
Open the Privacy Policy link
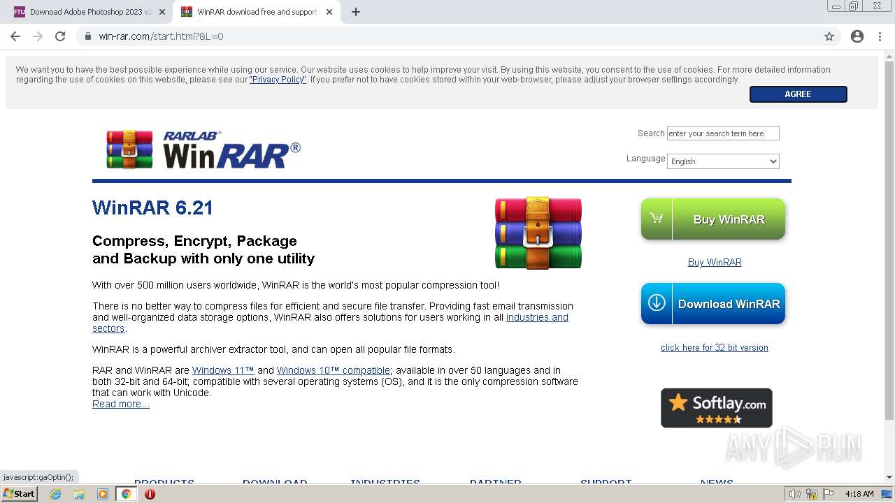278,80
